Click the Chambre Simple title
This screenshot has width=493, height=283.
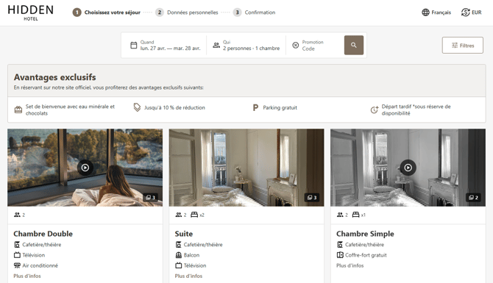point(365,234)
